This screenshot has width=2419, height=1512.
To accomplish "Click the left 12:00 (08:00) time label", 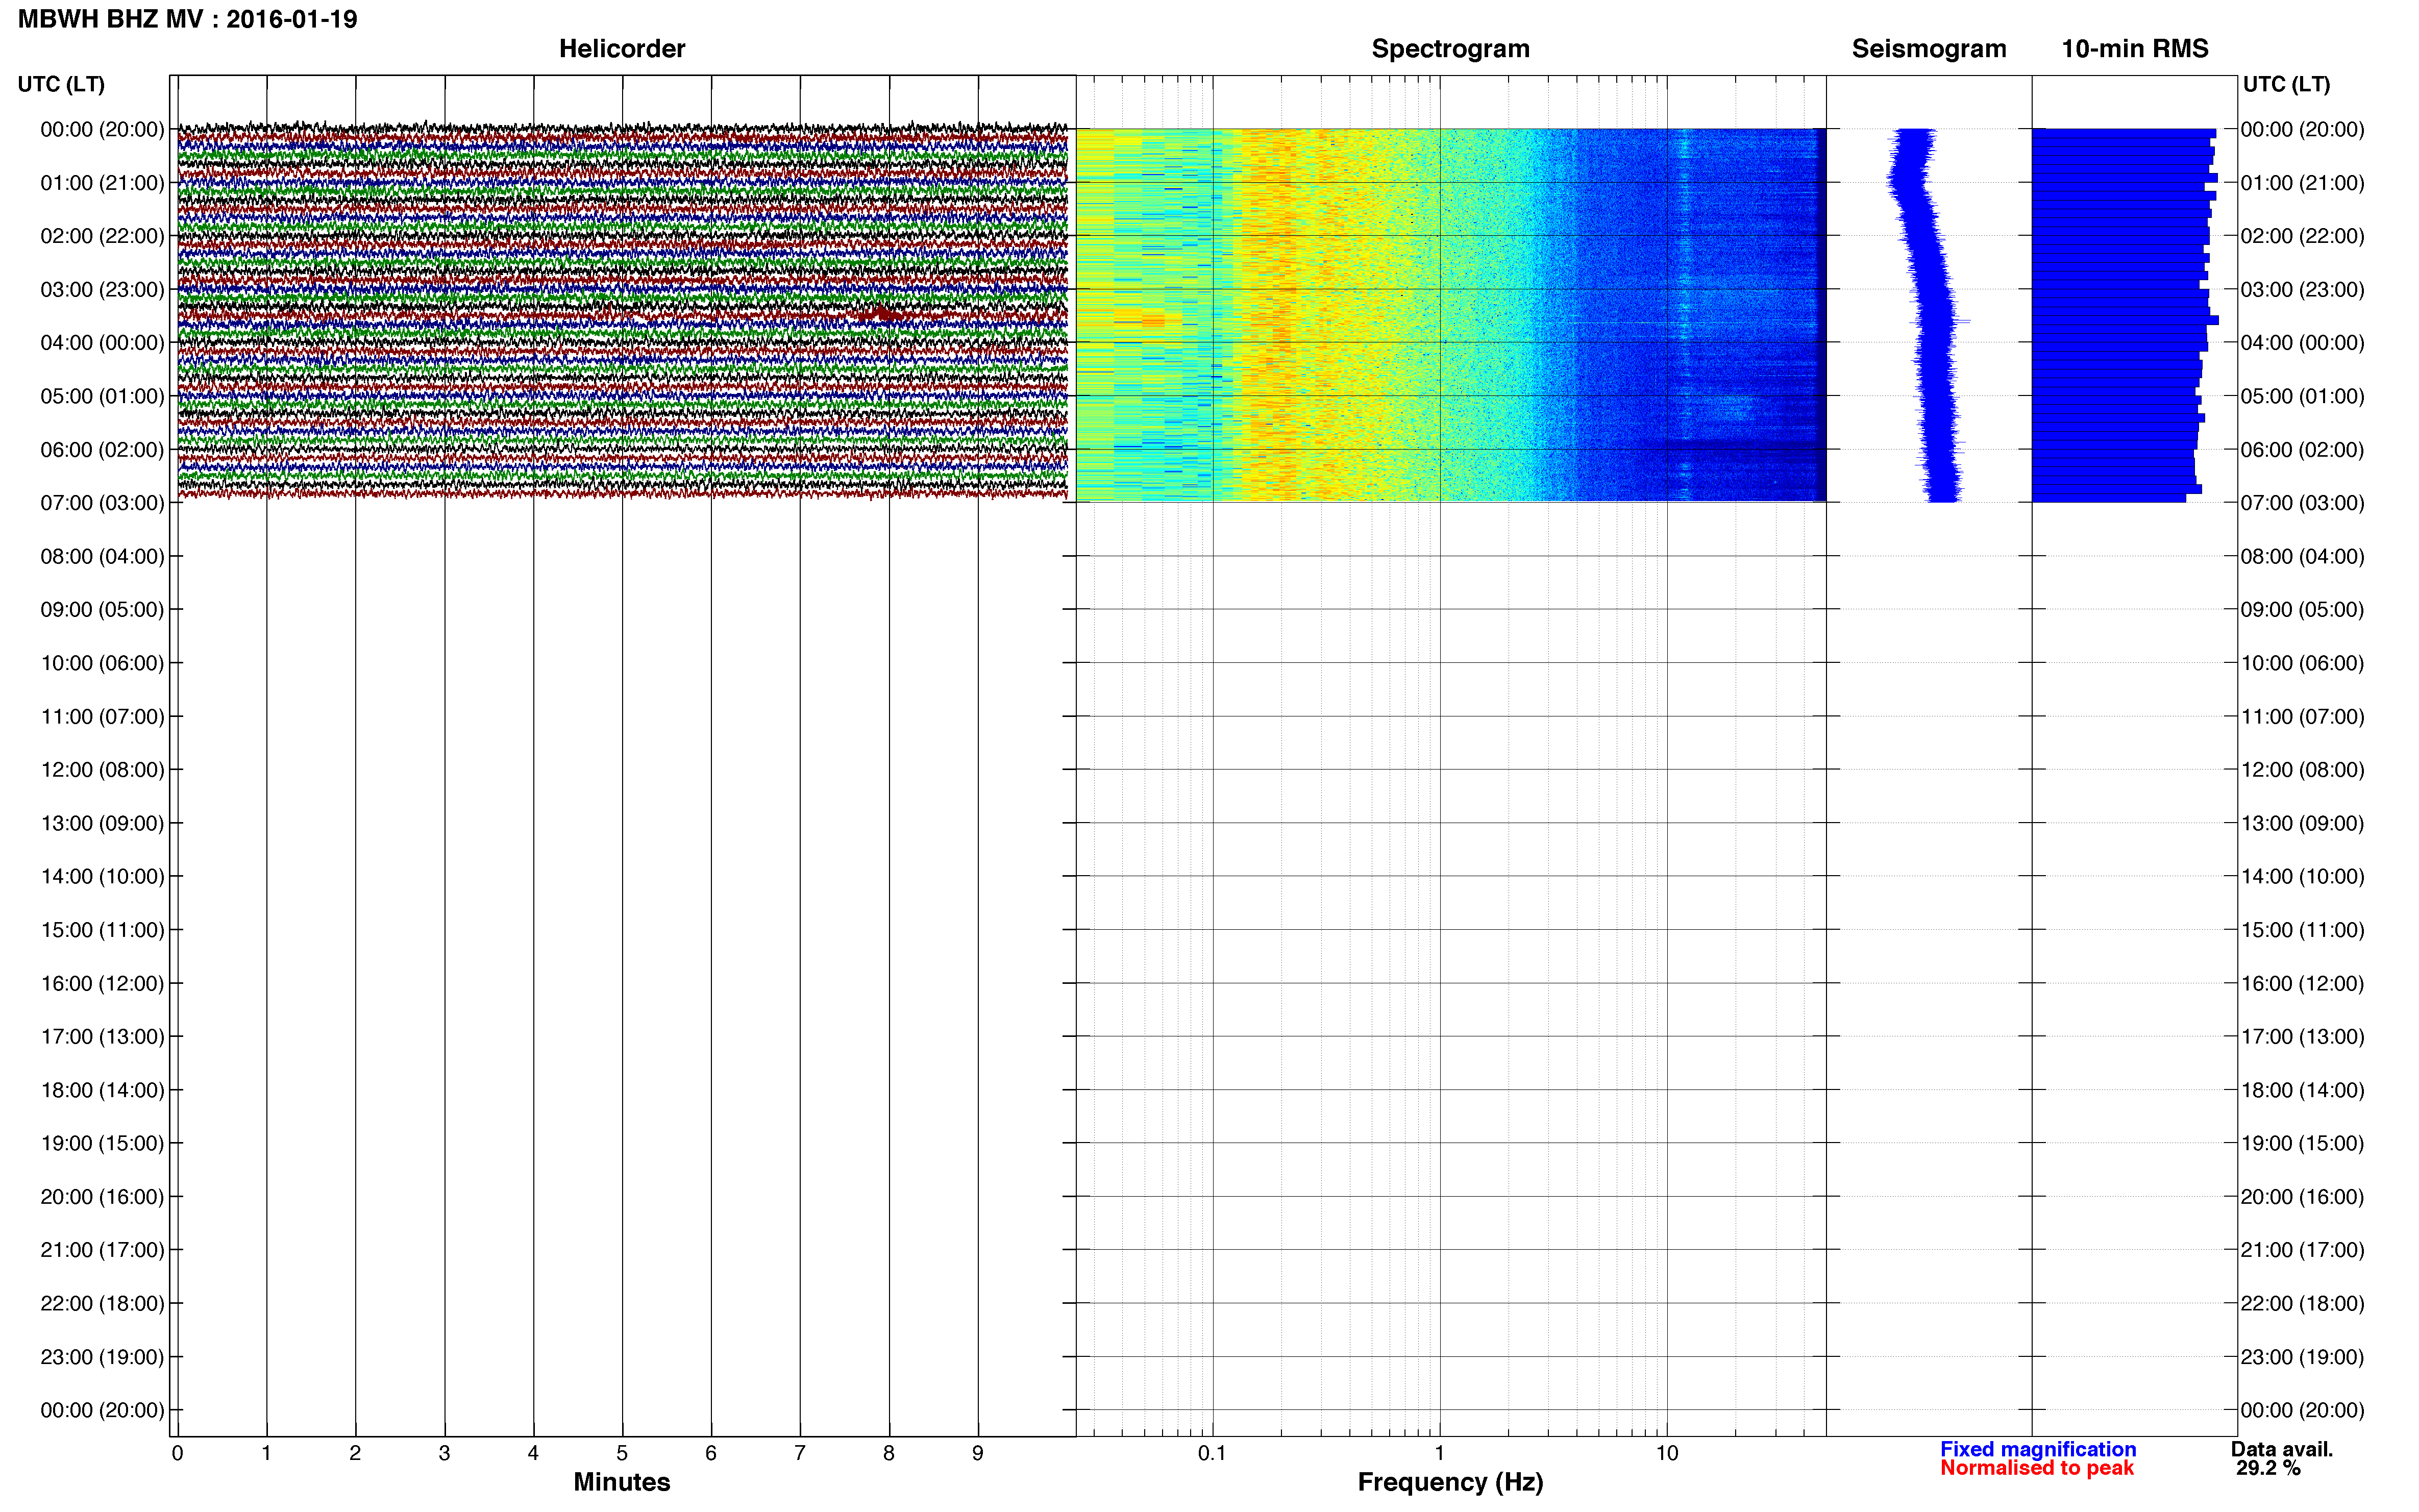I will point(102,770).
